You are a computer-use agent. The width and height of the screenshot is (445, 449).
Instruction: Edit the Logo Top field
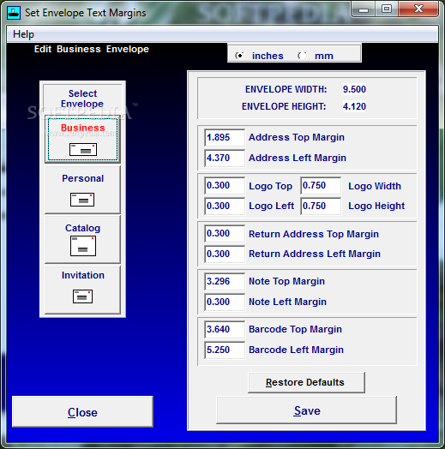[x=225, y=186]
